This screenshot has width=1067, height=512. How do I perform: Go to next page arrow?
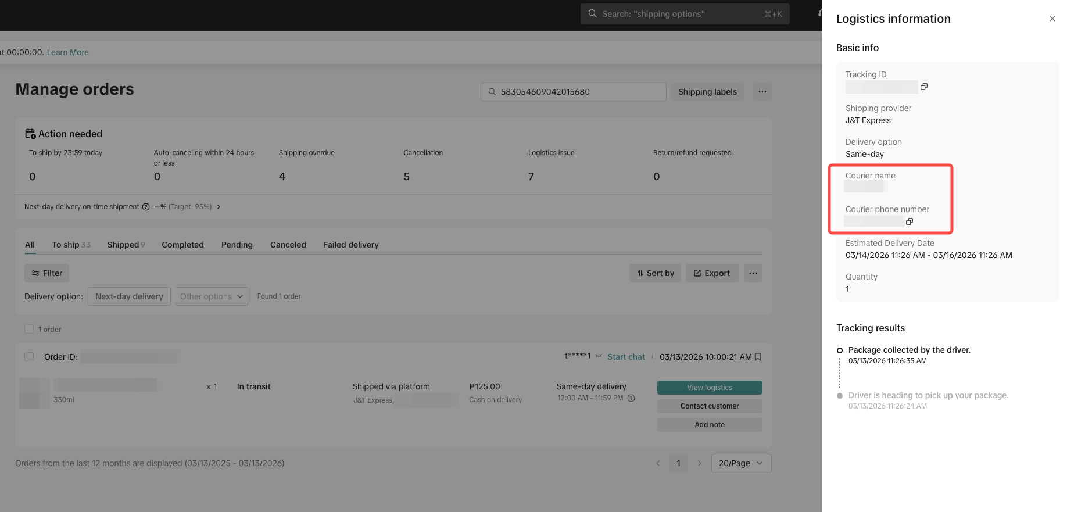coord(699,463)
